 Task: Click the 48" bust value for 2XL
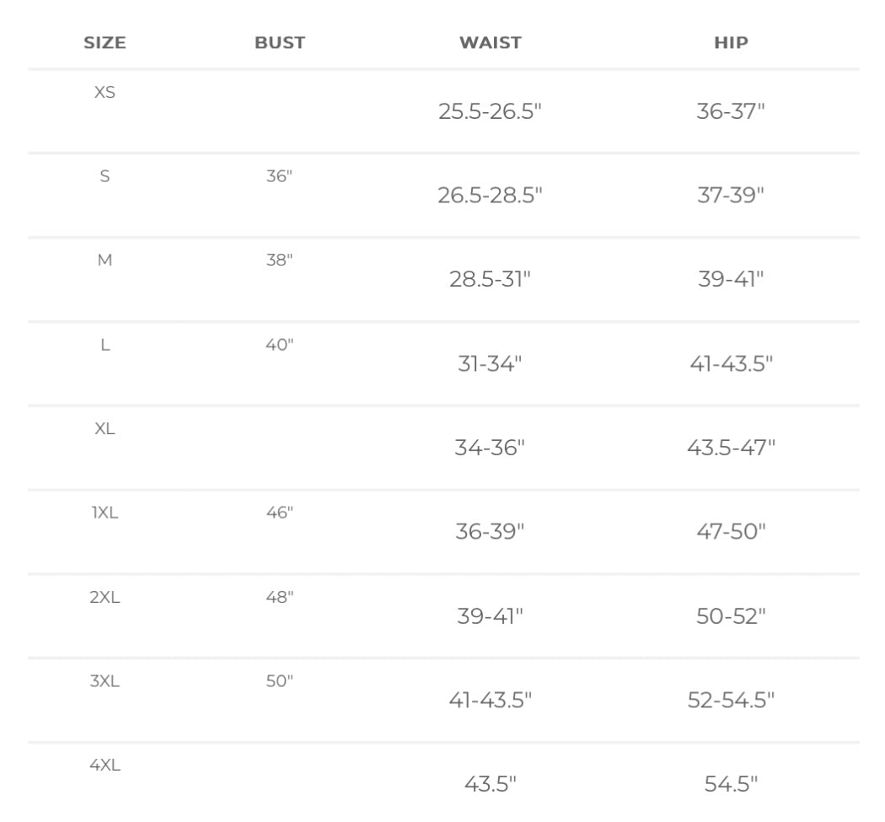pos(279,597)
